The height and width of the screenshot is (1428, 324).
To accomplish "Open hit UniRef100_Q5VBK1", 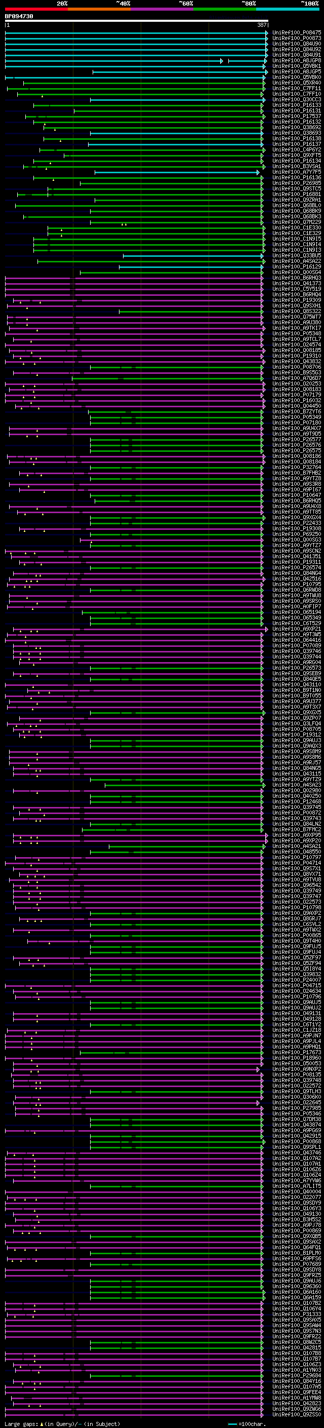I will click(x=297, y=66).
